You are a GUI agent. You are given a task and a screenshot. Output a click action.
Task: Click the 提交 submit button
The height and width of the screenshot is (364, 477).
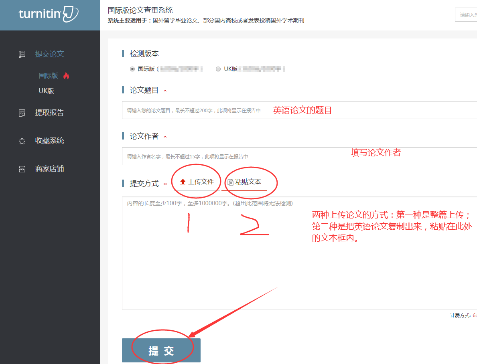click(x=161, y=350)
